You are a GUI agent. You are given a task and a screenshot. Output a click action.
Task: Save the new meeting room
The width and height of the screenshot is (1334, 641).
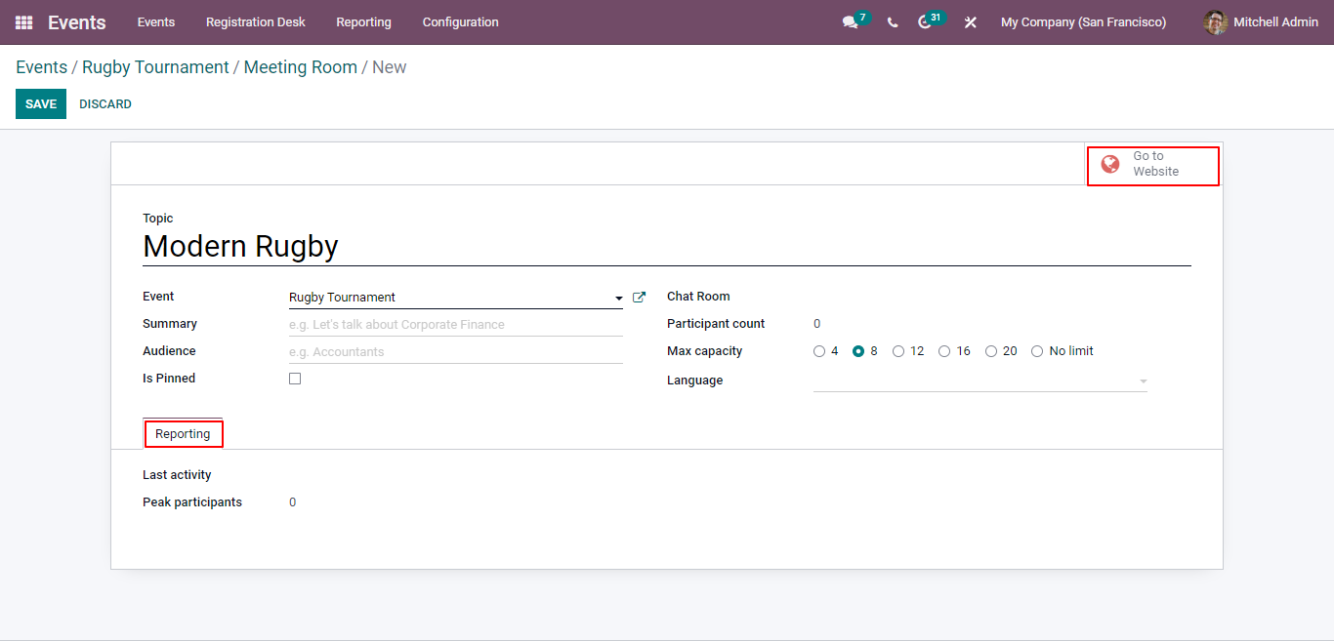click(x=41, y=104)
